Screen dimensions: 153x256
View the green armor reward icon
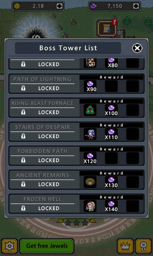coord(90,110)
